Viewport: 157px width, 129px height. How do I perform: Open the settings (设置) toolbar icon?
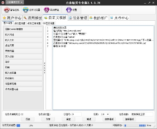coord(71,10)
